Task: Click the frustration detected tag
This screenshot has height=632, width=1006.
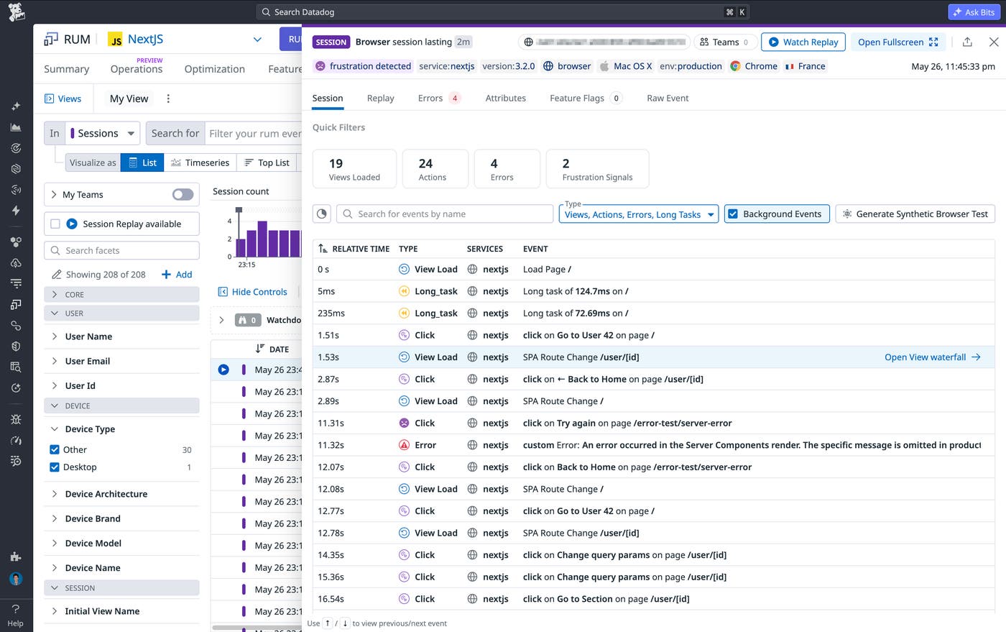Action: pyautogui.click(x=364, y=66)
